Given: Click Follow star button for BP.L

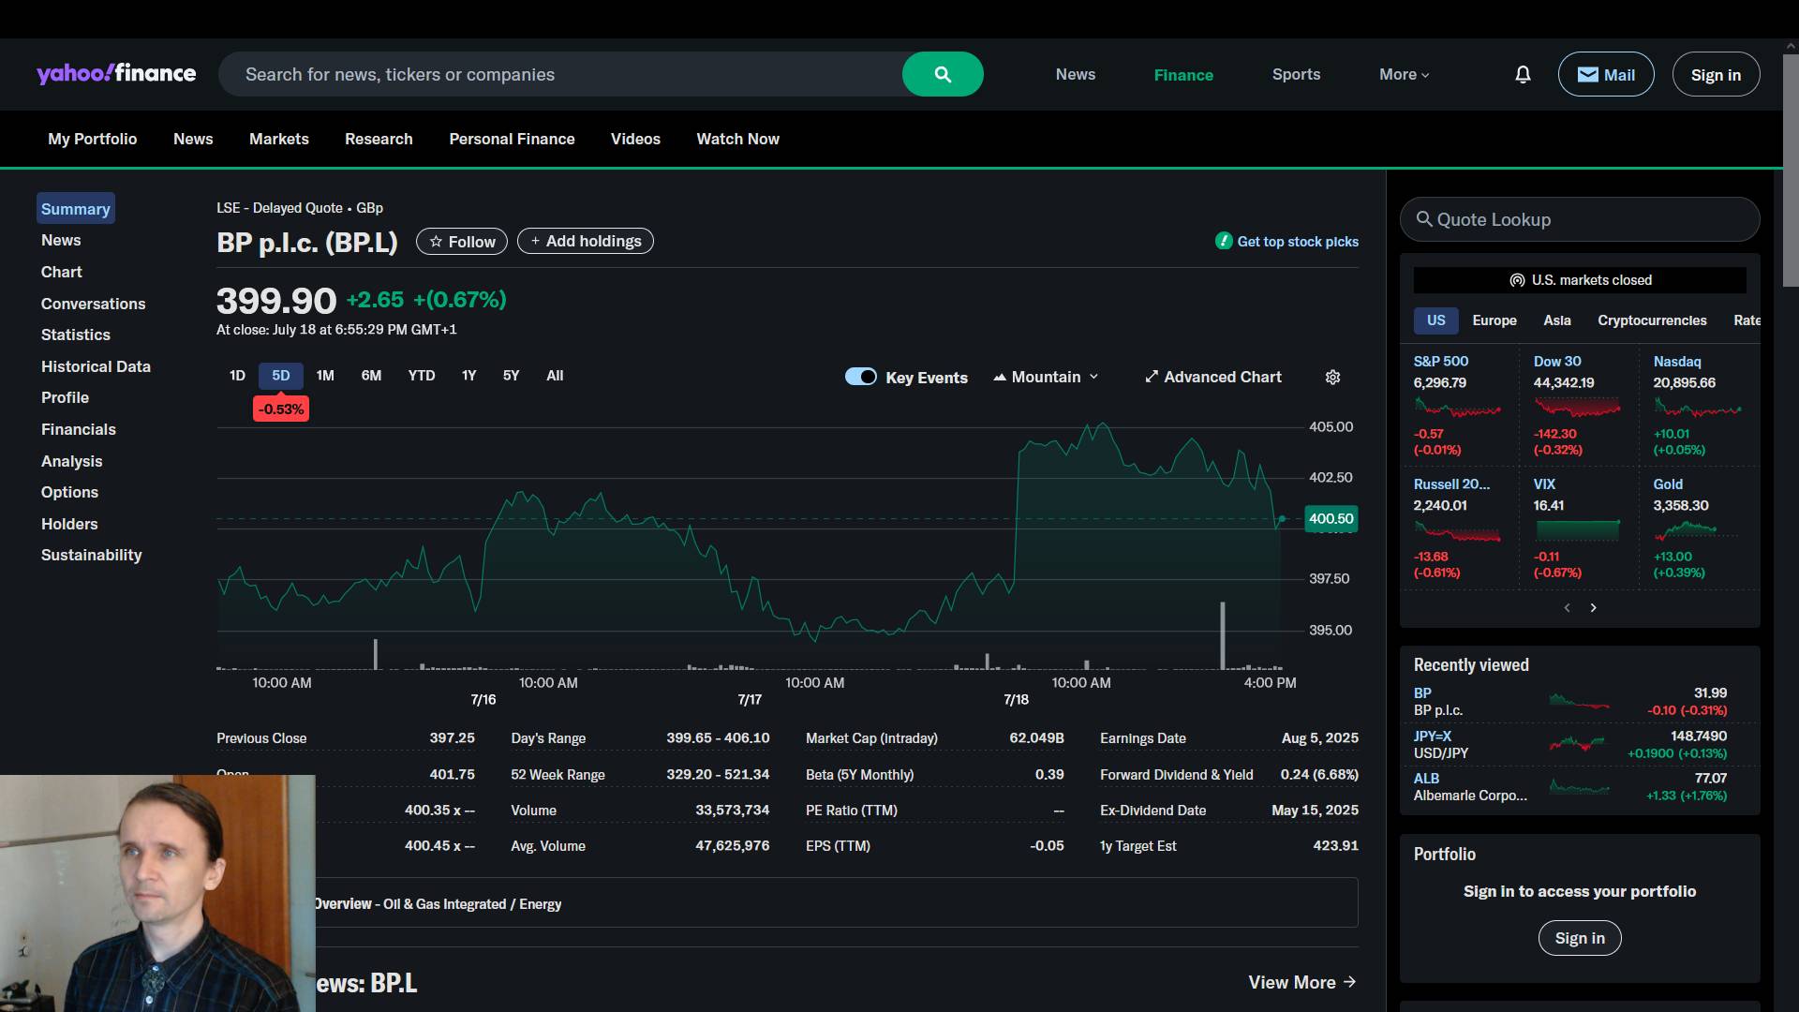Looking at the screenshot, I should click(x=461, y=242).
